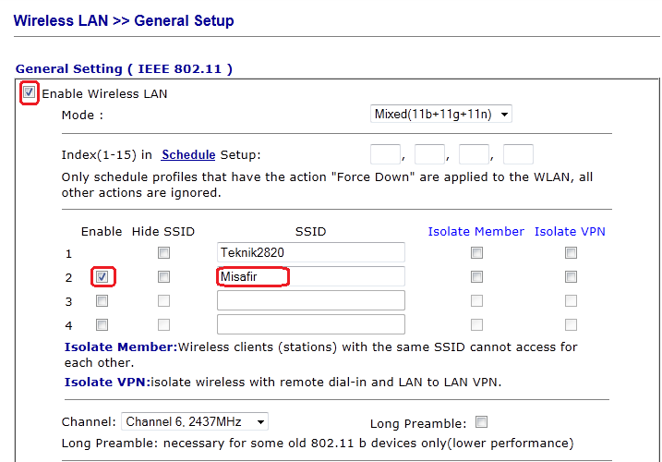Toggle the Long Preamble checkbox
The height and width of the screenshot is (462, 662).
481,423
